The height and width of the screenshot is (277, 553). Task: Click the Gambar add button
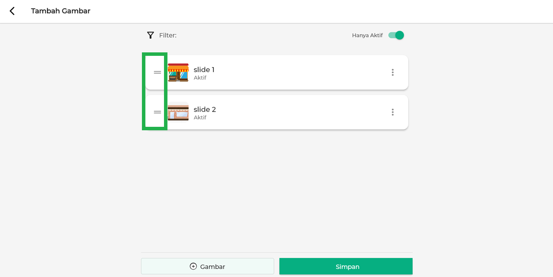pyautogui.click(x=207, y=266)
